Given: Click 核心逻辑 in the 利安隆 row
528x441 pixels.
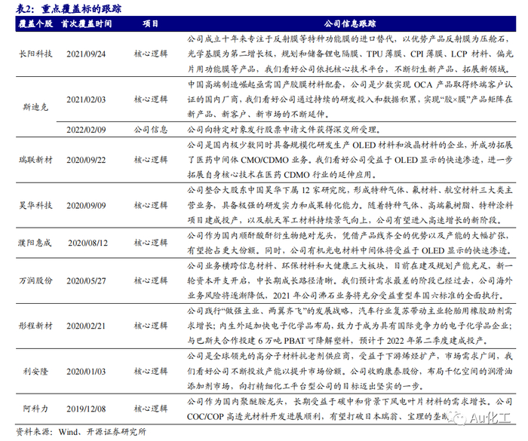Looking at the screenshot, I should click(x=151, y=372).
